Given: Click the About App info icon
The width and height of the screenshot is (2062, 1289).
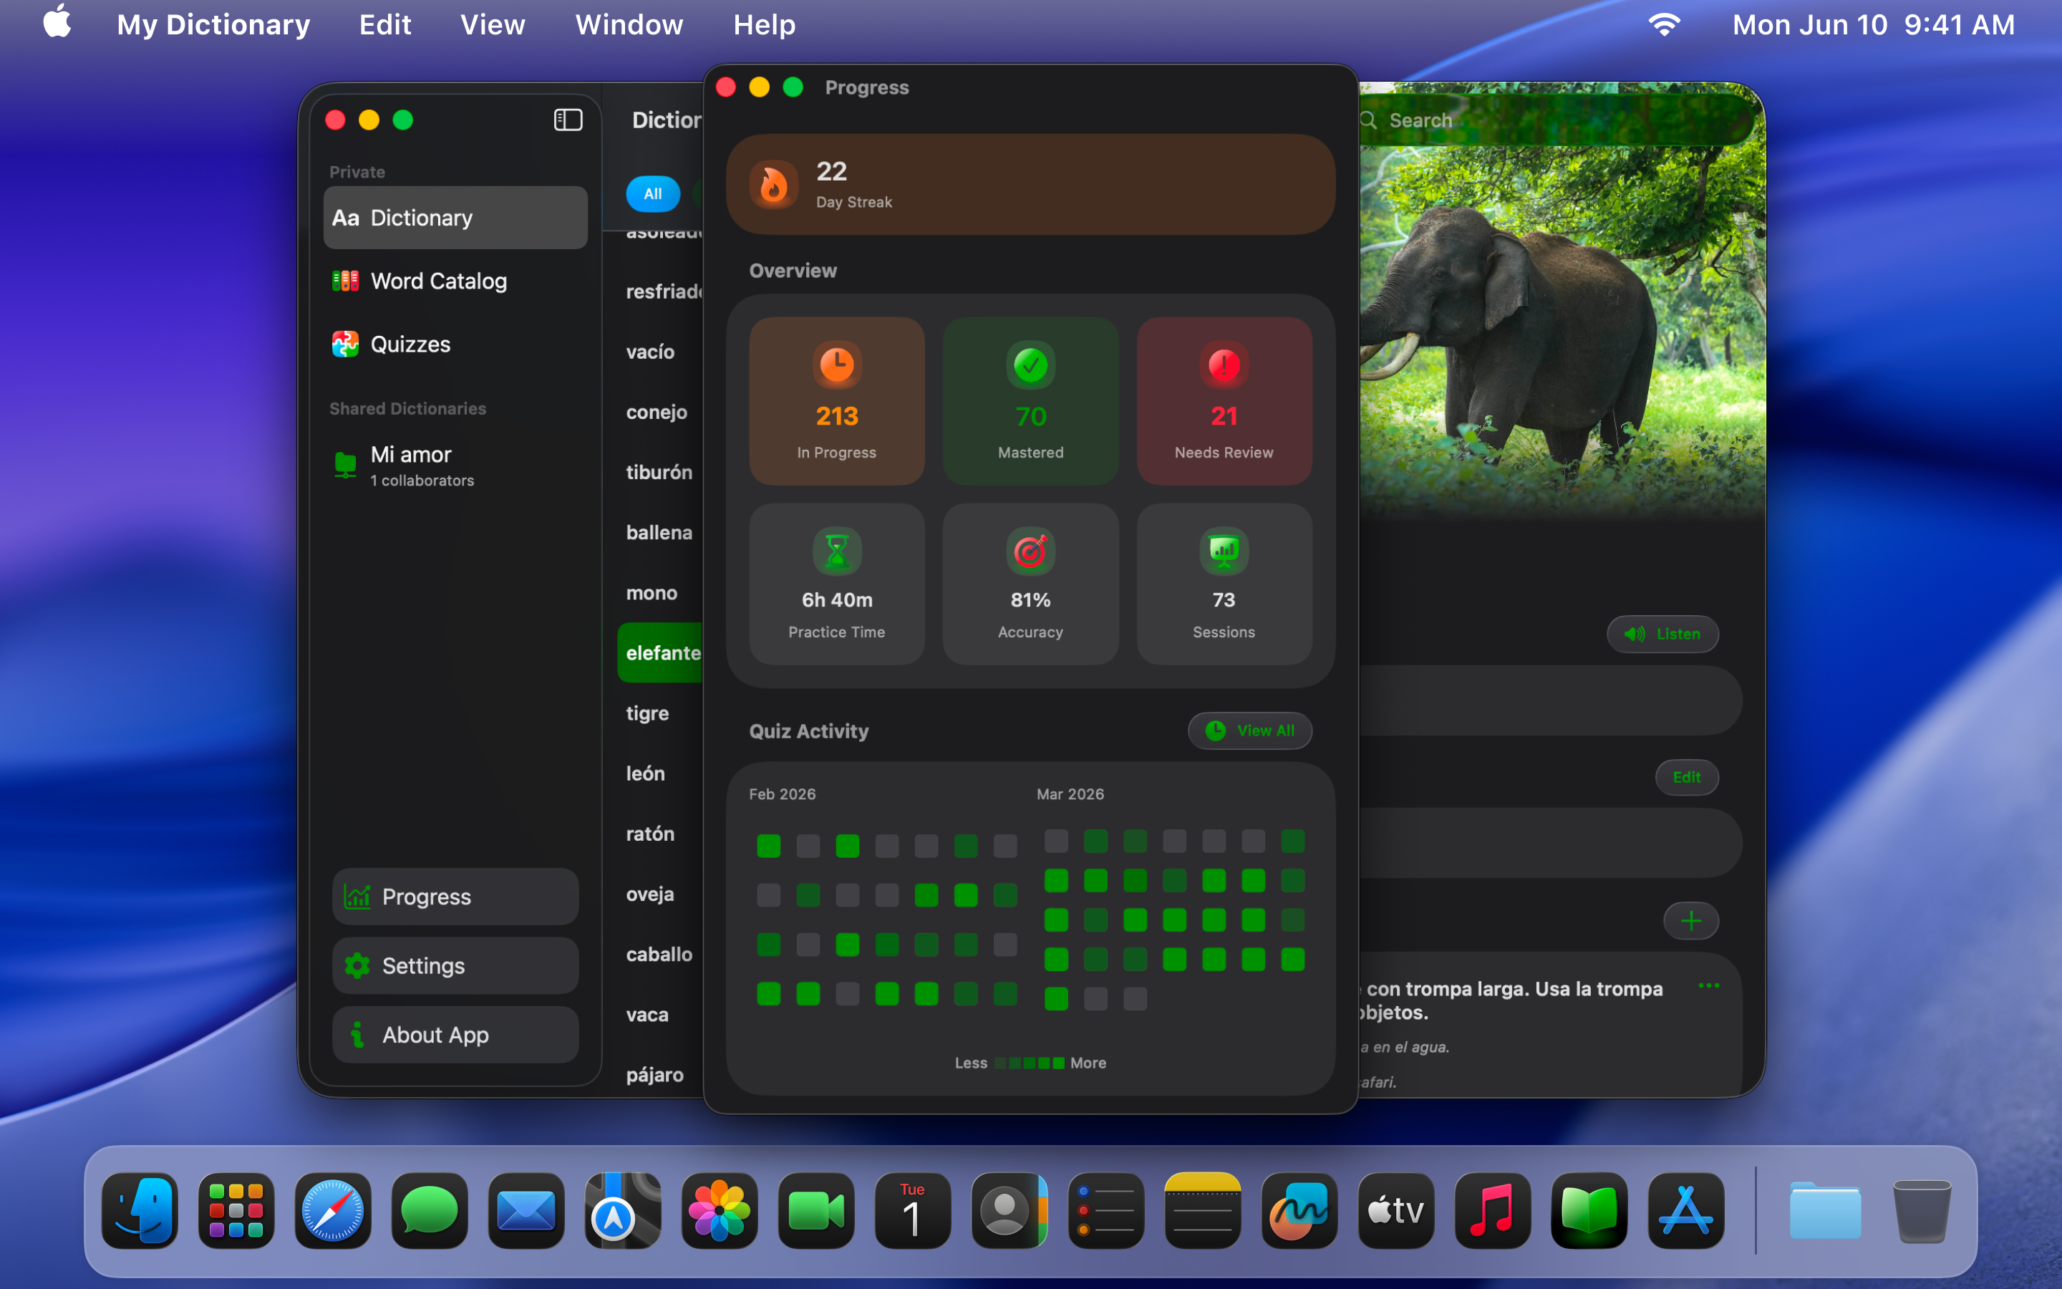Looking at the screenshot, I should click(x=357, y=1034).
